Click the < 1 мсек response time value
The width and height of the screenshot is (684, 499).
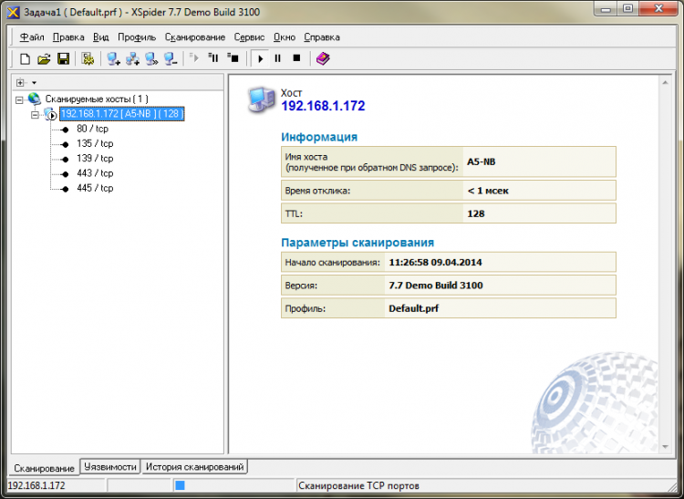[488, 191]
